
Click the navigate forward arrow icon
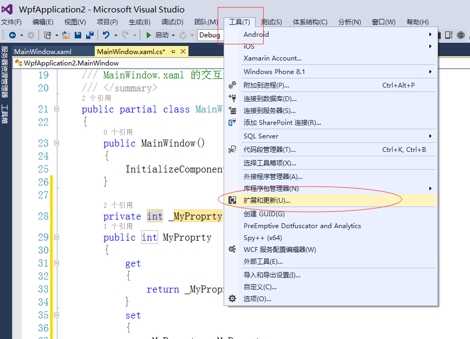click(x=30, y=35)
